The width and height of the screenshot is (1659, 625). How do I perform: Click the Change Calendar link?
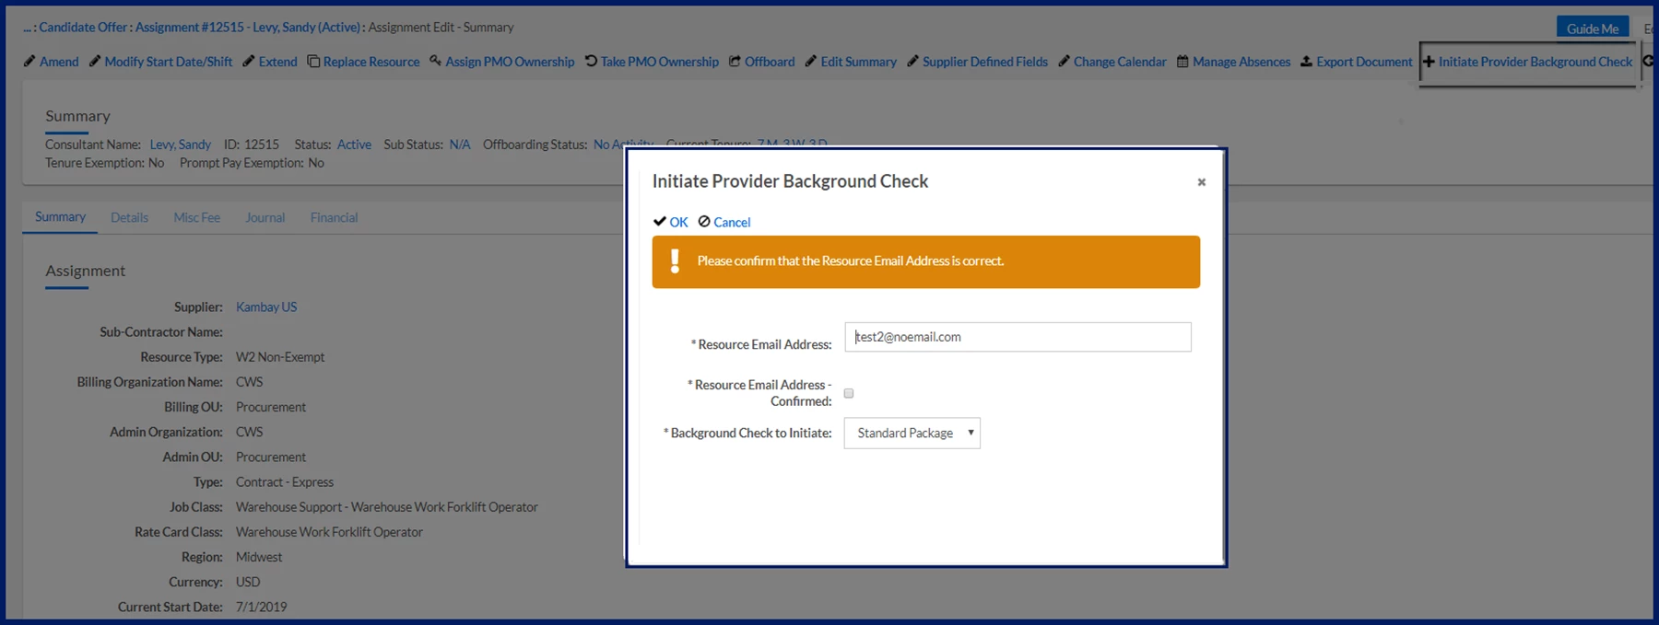pos(1120,62)
